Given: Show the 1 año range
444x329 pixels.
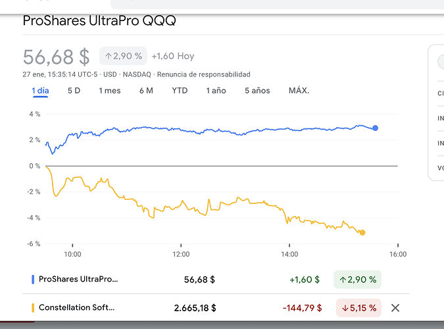Looking at the screenshot, I should pos(216,91).
